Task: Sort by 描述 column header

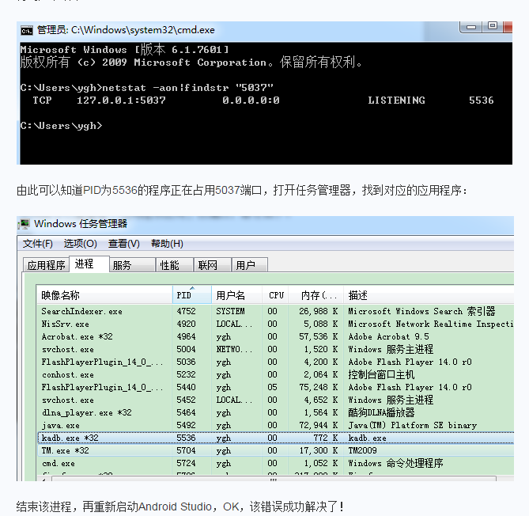Action: (x=429, y=295)
